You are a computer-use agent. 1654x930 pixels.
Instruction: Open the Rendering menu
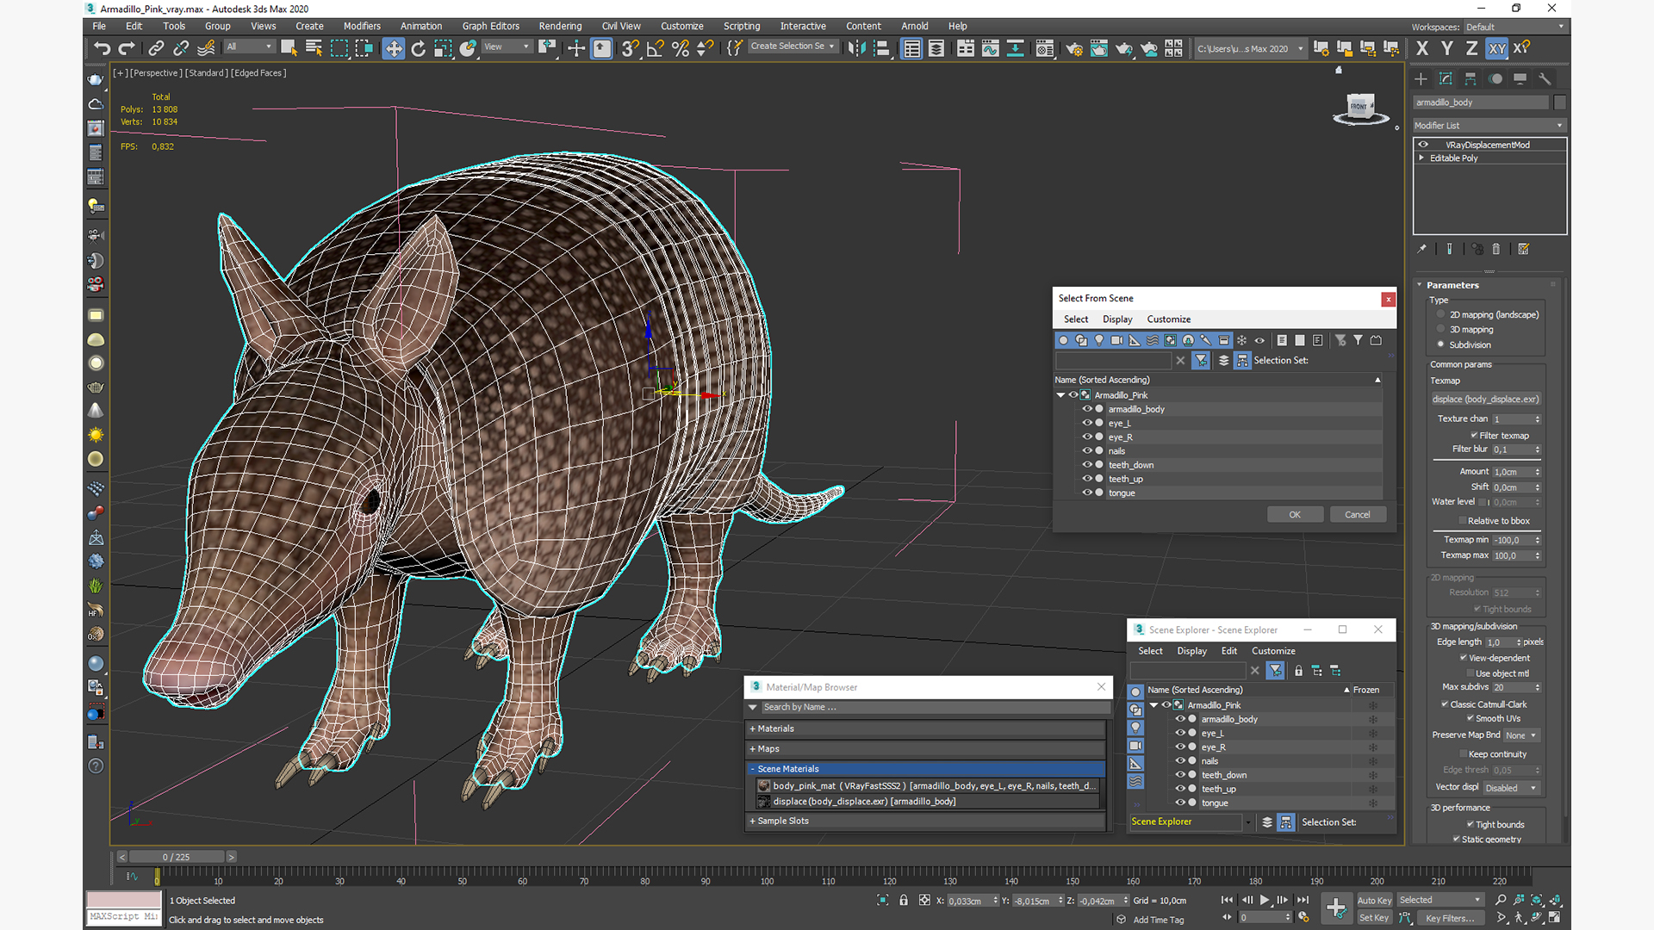pos(559,26)
